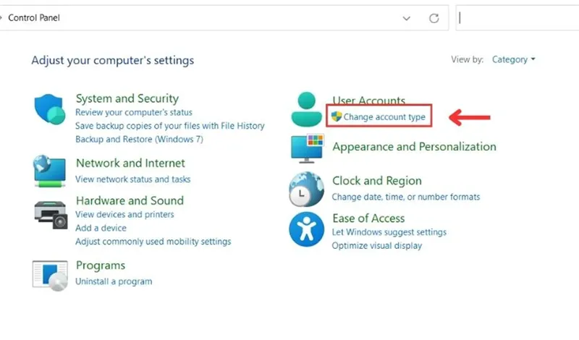579x340 pixels.
Task: Open Clock and Region heading
Action: click(376, 181)
